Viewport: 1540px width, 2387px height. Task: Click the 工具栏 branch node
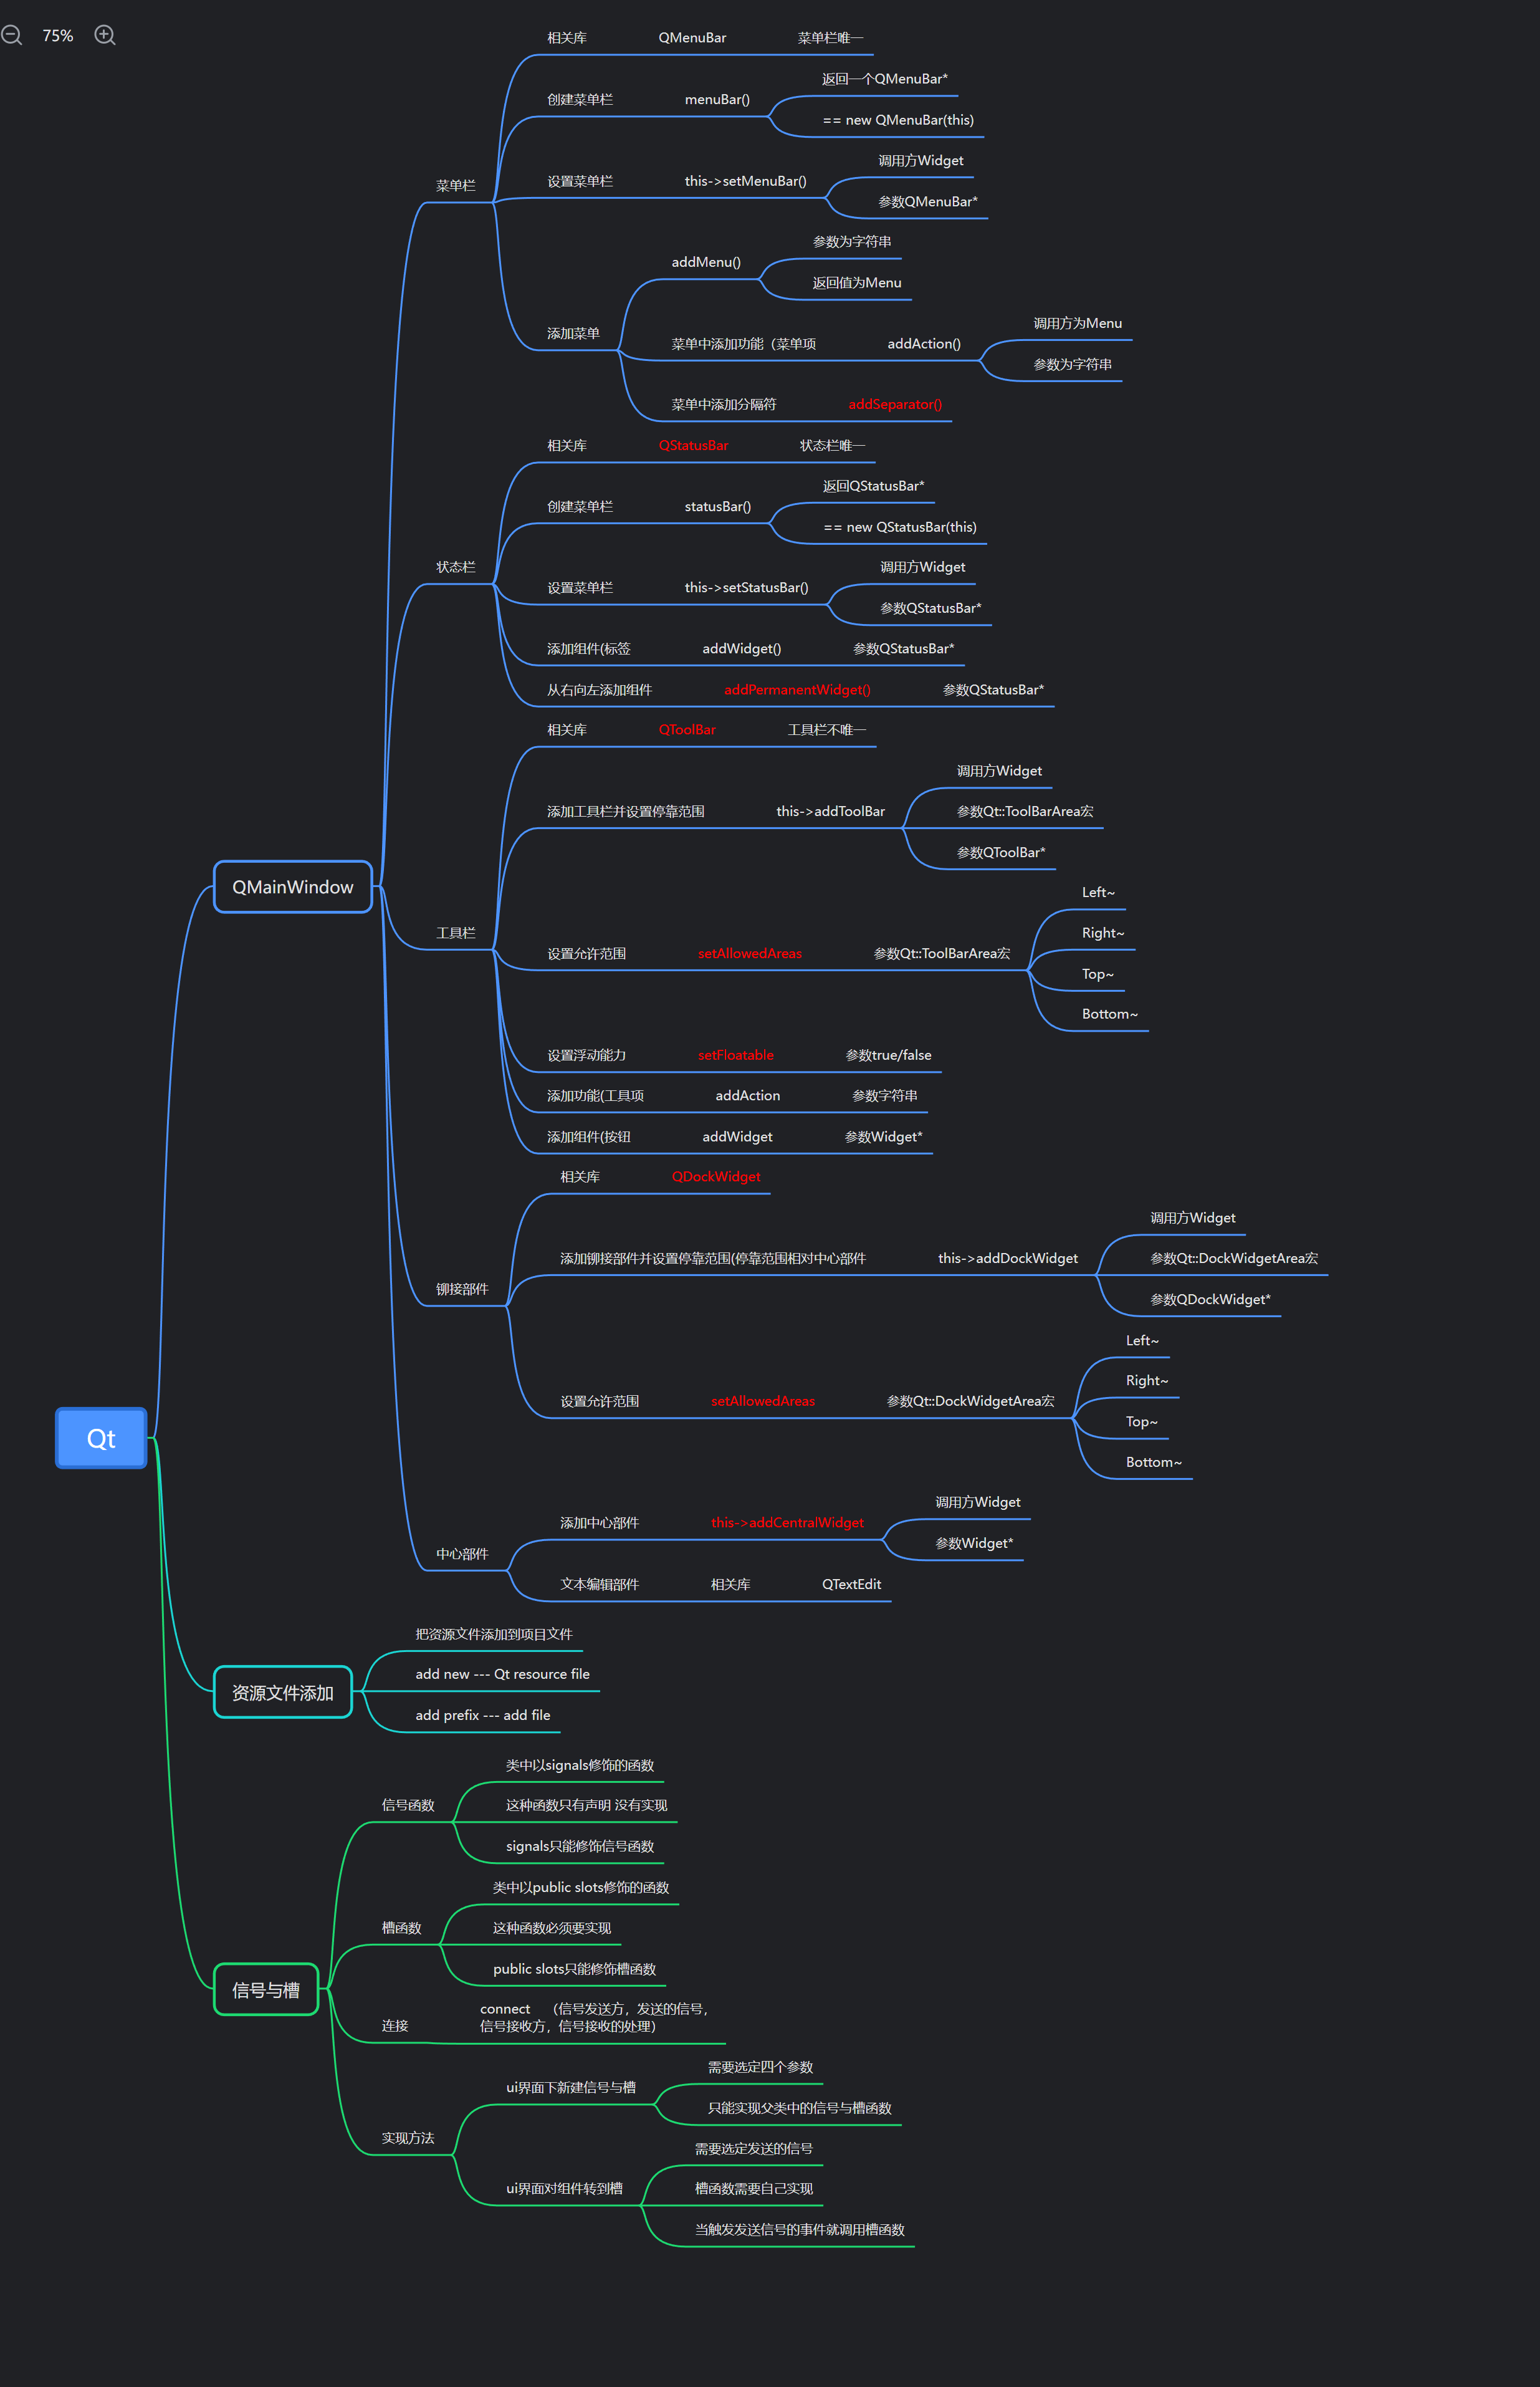point(455,933)
